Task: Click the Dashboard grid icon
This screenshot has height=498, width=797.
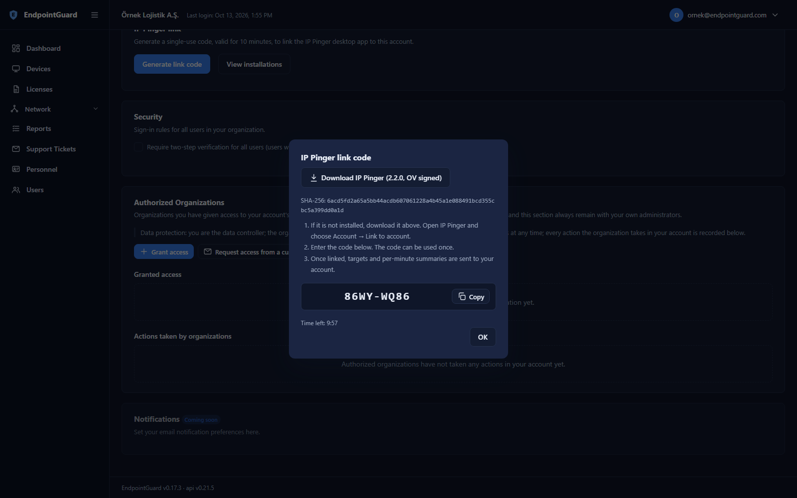Action: click(x=16, y=48)
